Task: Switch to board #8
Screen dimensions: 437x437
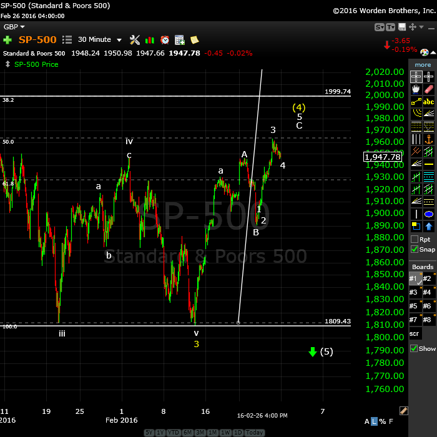Action: click(x=428, y=320)
